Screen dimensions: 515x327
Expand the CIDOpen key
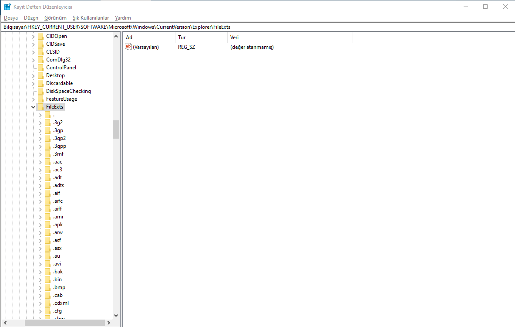[x=33, y=36]
